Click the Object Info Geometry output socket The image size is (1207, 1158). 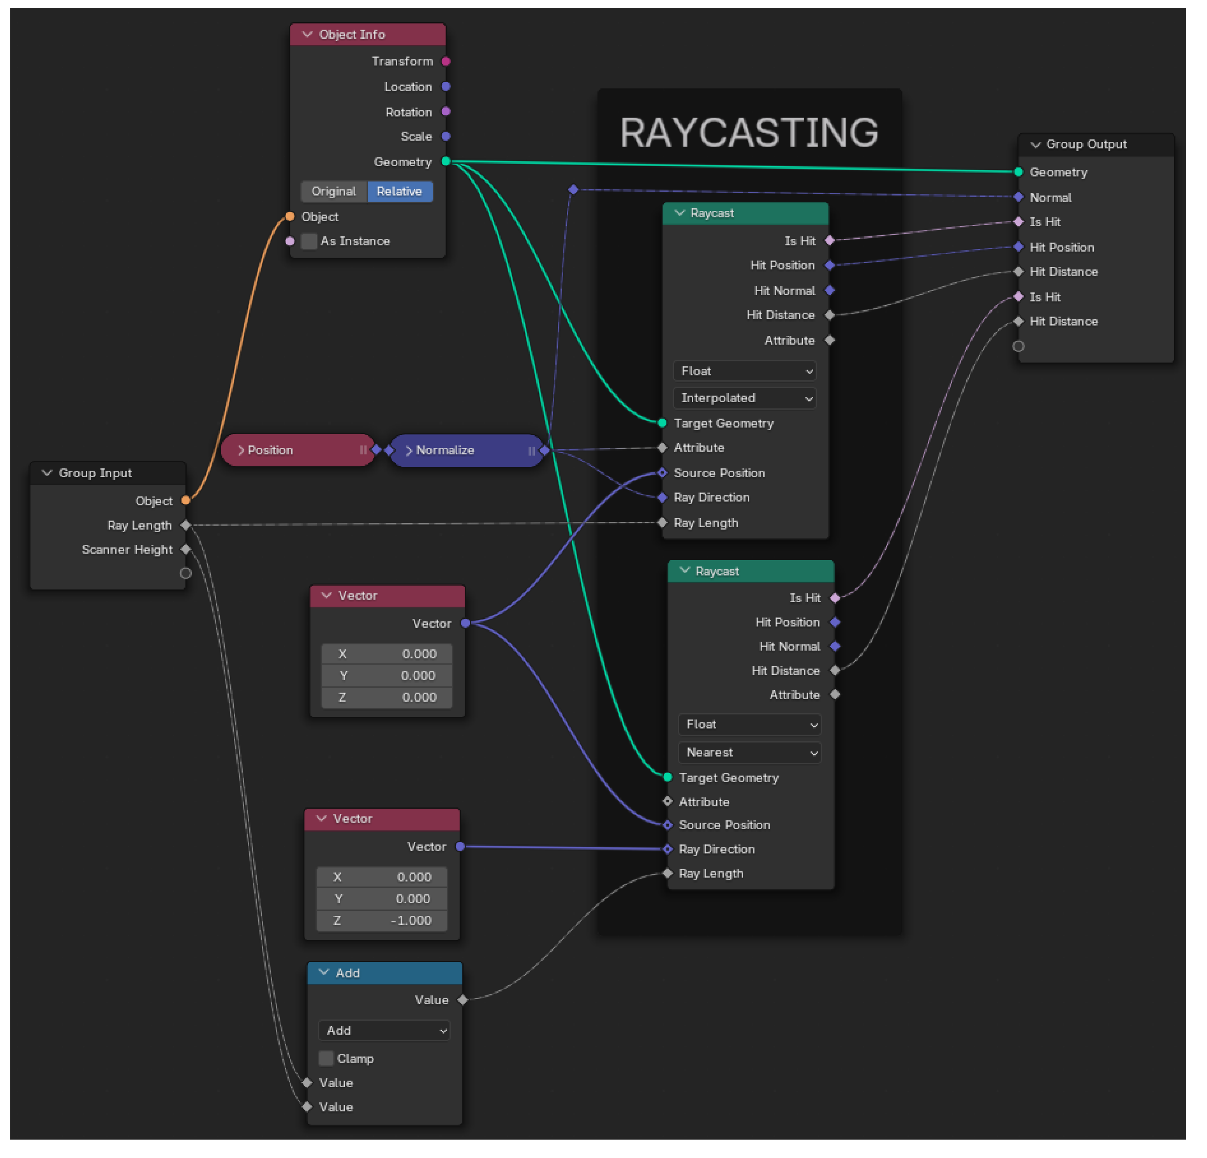pyautogui.click(x=446, y=162)
